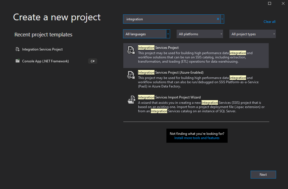Click the Console App (.NET Framework) template icon
Viewport: 288px width, 189px height.
click(18, 61)
